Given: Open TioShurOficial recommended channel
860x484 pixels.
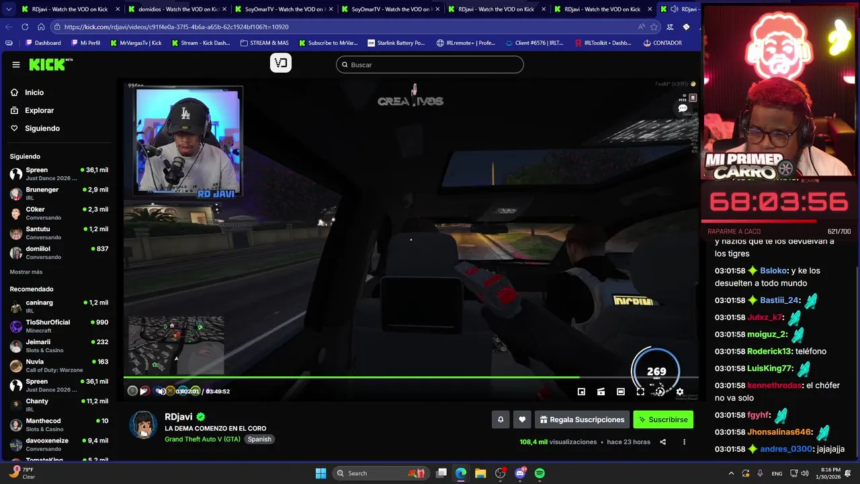Looking at the screenshot, I should (x=59, y=326).
